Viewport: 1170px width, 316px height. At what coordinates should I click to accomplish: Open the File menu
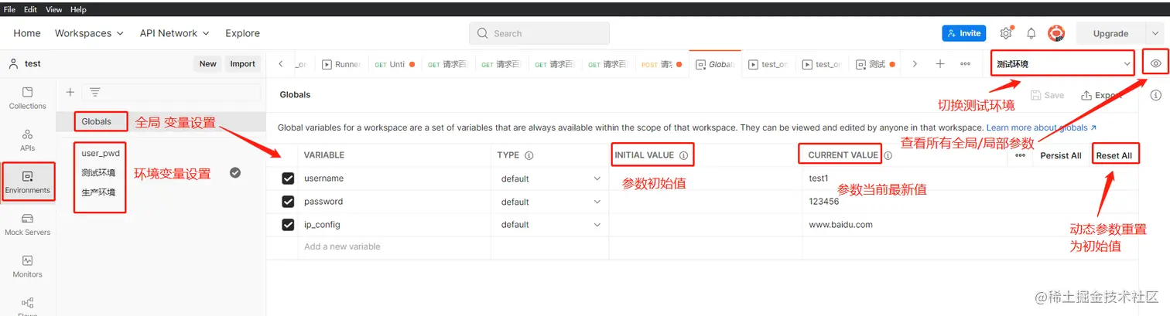tap(9, 9)
